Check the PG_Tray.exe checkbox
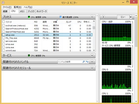This screenshot has height=104, width=139. tap(4, 38)
